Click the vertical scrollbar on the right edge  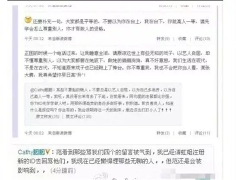click(217, 71)
